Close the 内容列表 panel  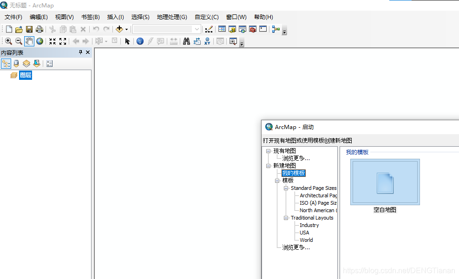(87, 52)
